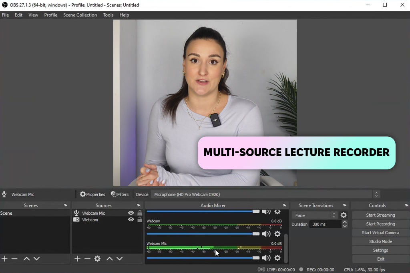Click REC: 00:00:00 status text
The height and width of the screenshot is (273, 410).
click(x=320, y=270)
